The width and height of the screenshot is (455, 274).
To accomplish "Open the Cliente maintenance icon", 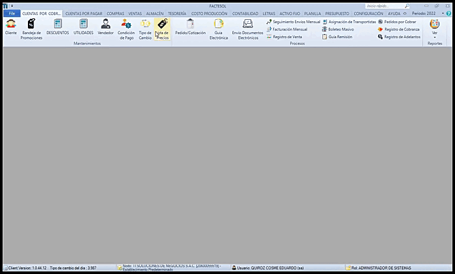I will pyautogui.click(x=11, y=27).
